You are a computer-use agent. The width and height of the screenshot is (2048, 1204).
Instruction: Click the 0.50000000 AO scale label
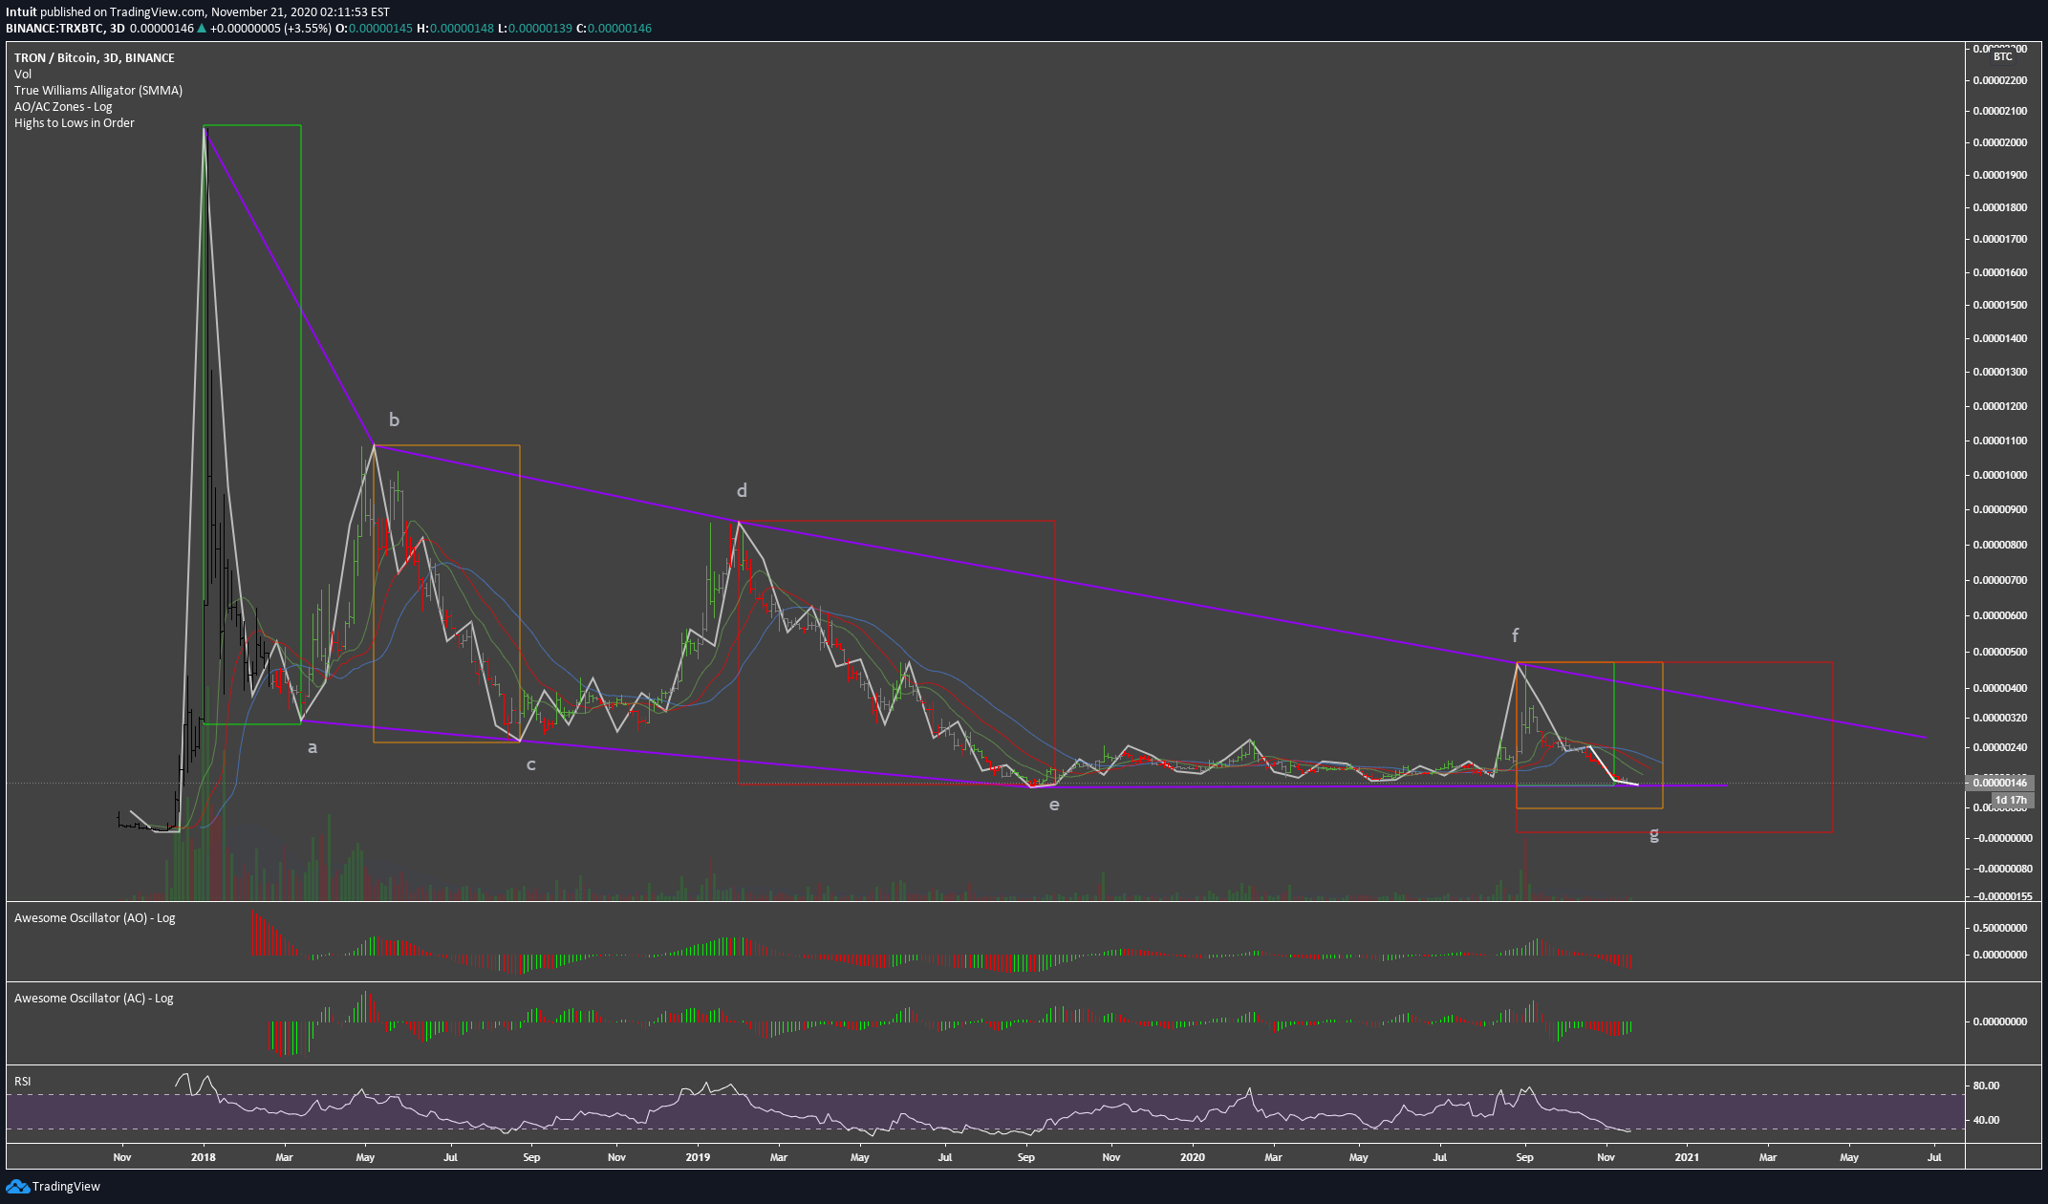(x=2000, y=929)
